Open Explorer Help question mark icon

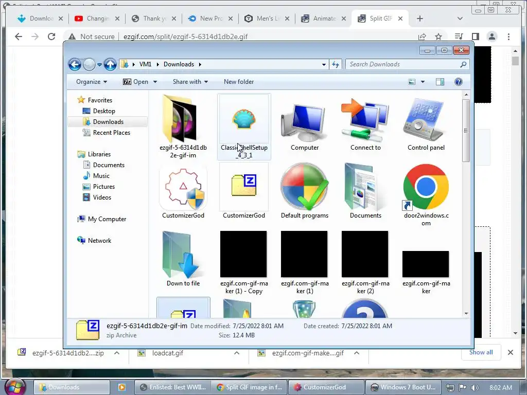(459, 82)
